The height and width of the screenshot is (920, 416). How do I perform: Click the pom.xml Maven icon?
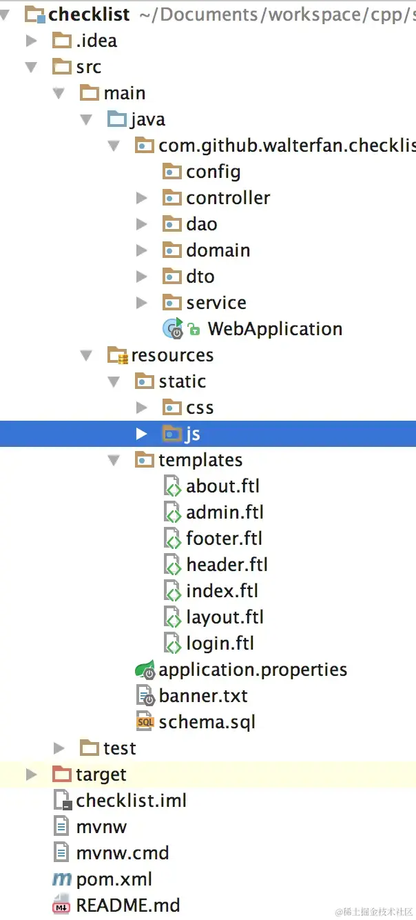coord(61,879)
